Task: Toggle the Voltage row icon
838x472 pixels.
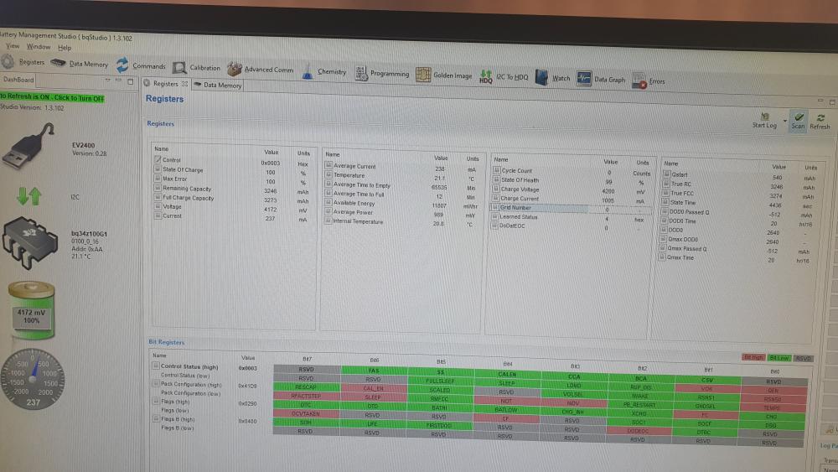Action: pyautogui.click(x=158, y=205)
